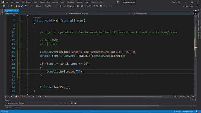201x113 pixels.
Task: Open the Show output from Debug dropdown
Action: point(38,103)
